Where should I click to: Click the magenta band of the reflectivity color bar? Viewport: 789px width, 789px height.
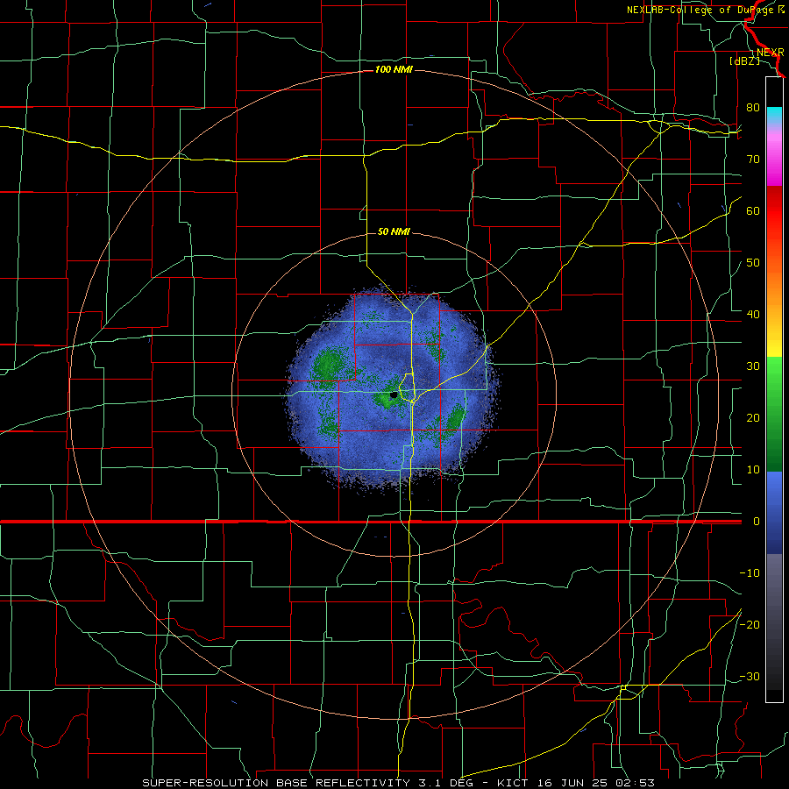coord(774,161)
